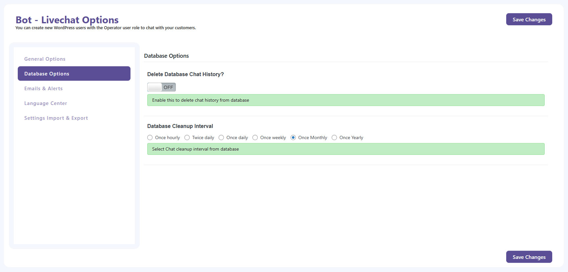The image size is (568, 272).
Task: Click the green cleanup interval hint box
Action: tap(345, 149)
